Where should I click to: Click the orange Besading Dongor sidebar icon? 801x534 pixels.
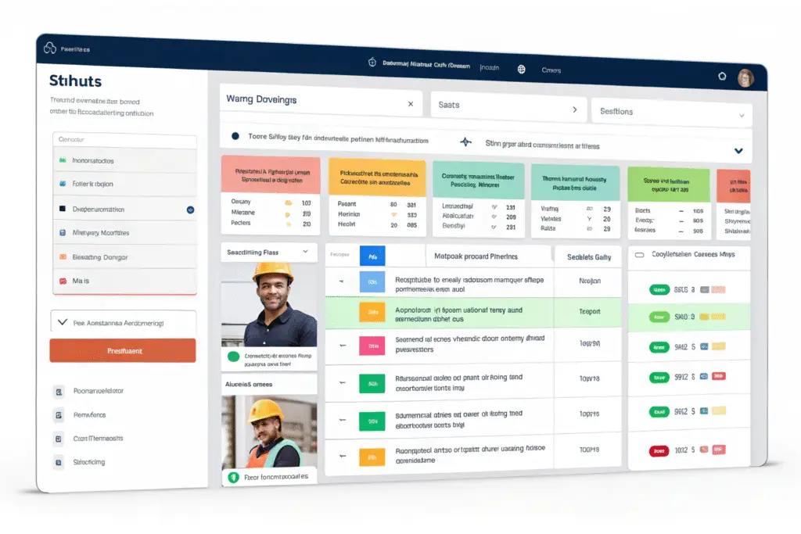(63, 256)
